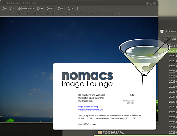Click the dashed-frame icon left of 1:1
This screenshot has height=136, width=177.
(x=106, y=14)
